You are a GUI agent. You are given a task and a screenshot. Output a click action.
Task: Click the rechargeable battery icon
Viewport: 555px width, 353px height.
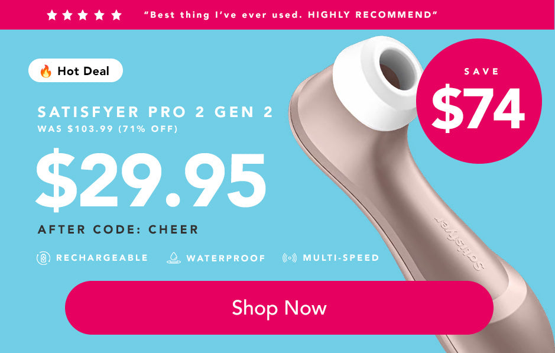(x=44, y=258)
